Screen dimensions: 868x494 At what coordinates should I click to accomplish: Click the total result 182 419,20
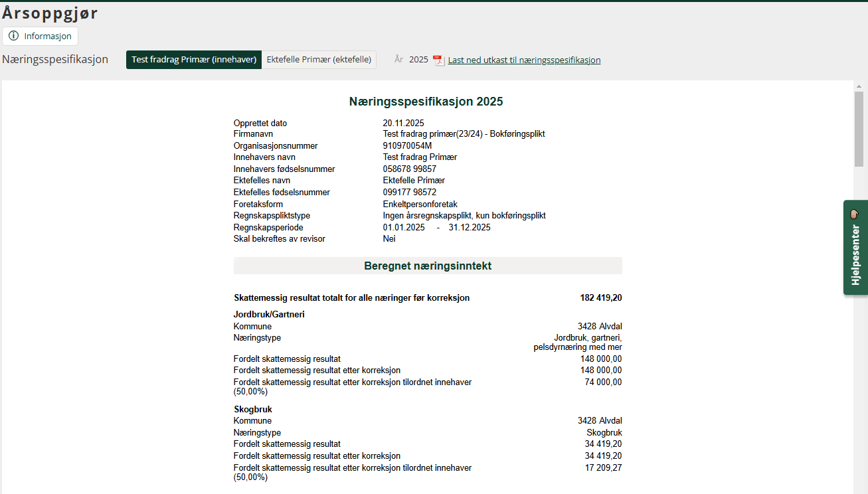coord(601,298)
